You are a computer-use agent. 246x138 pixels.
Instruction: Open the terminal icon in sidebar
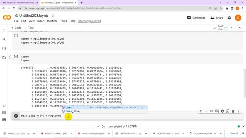4,120
